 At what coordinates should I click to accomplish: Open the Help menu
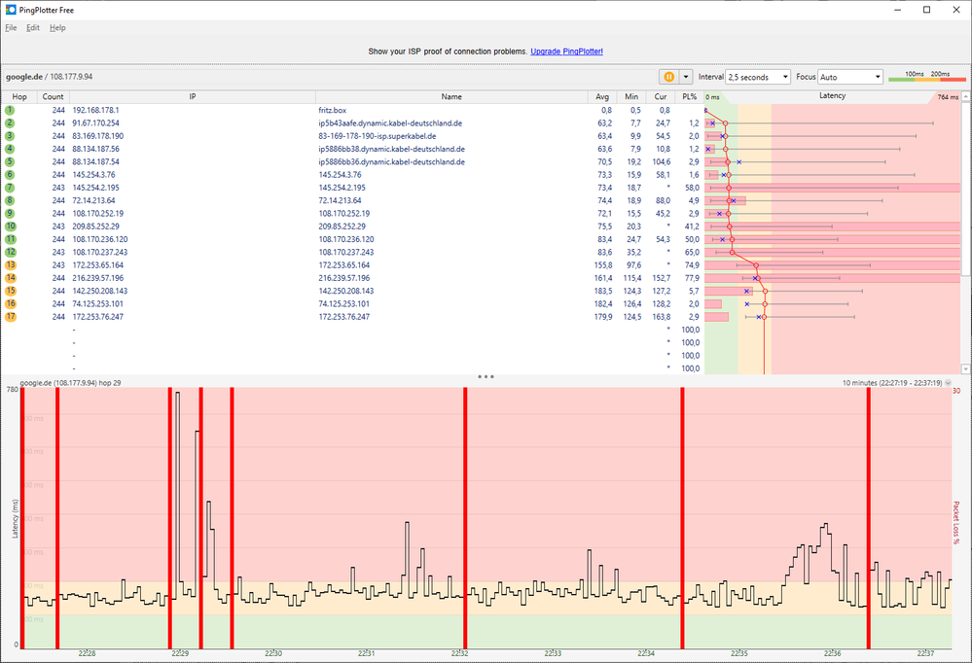(57, 28)
